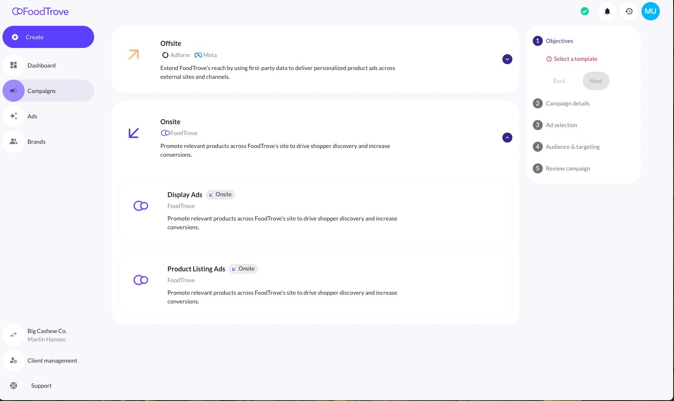
Task: Open the Dashboard menu item
Action: point(48,65)
